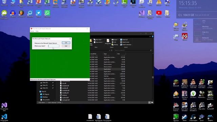This screenshot has width=217, height=122.
Task: Open the Help menu in Hearts
Action: pos(37,31)
